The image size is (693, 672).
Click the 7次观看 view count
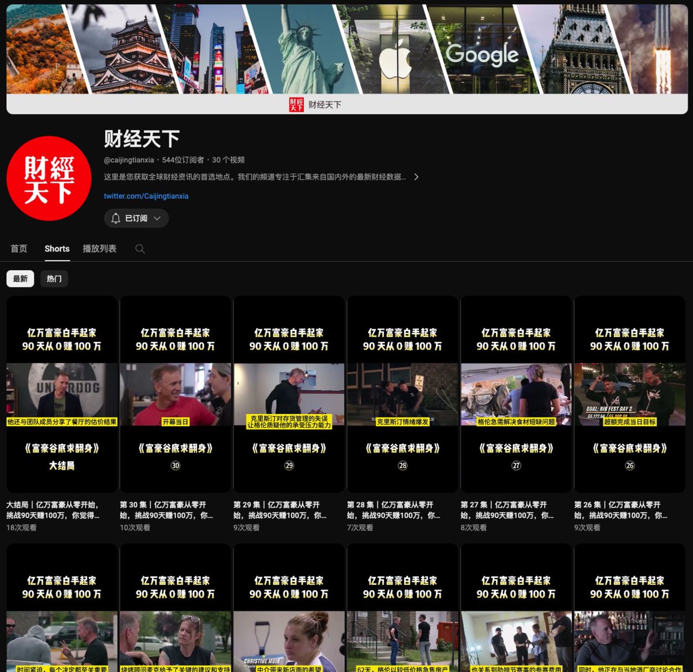tap(360, 528)
